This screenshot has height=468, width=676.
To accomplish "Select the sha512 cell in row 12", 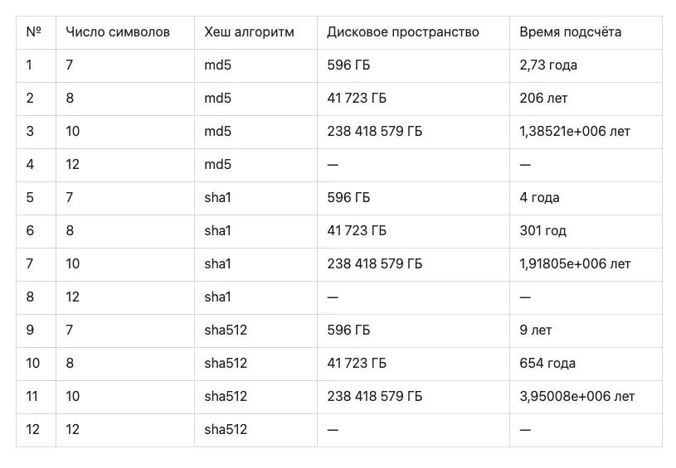I will pyautogui.click(x=226, y=430).
